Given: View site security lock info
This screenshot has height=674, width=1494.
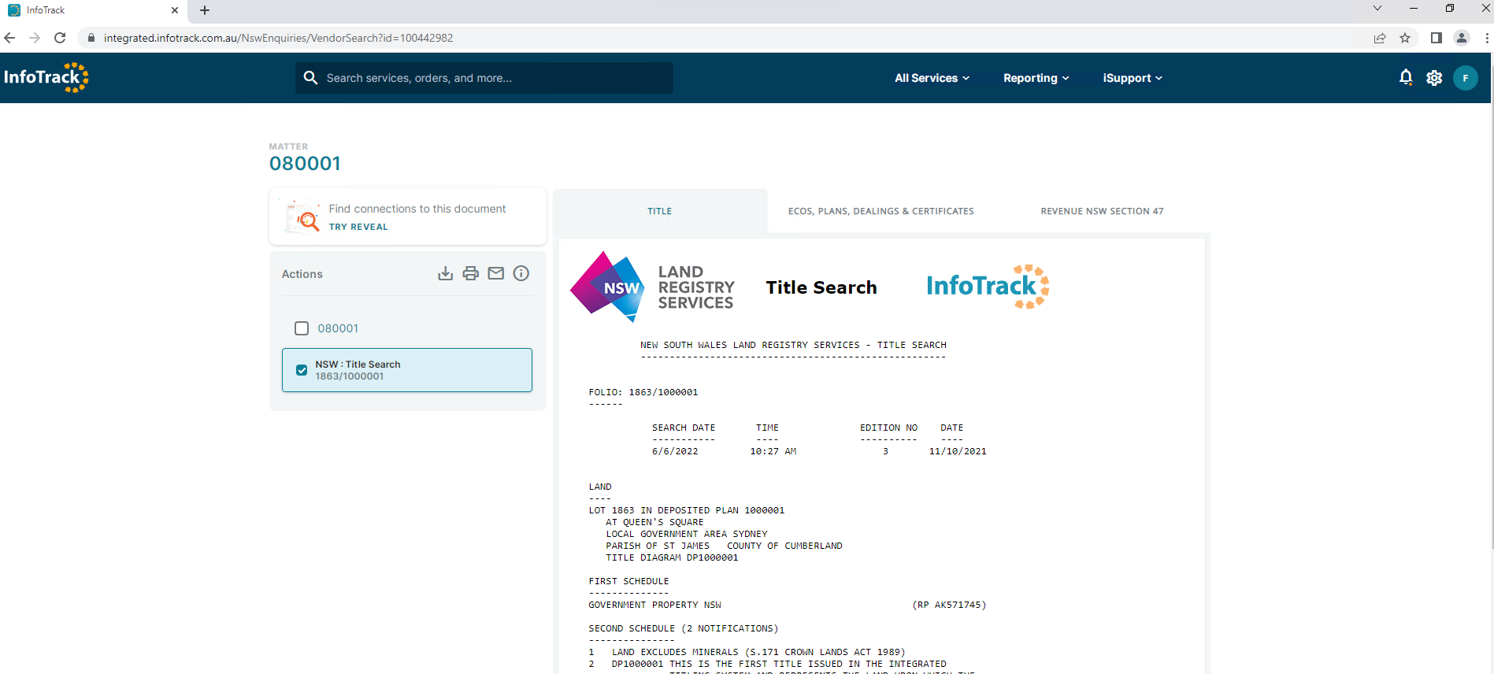Looking at the screenshot, I should (x=91, y=38).
